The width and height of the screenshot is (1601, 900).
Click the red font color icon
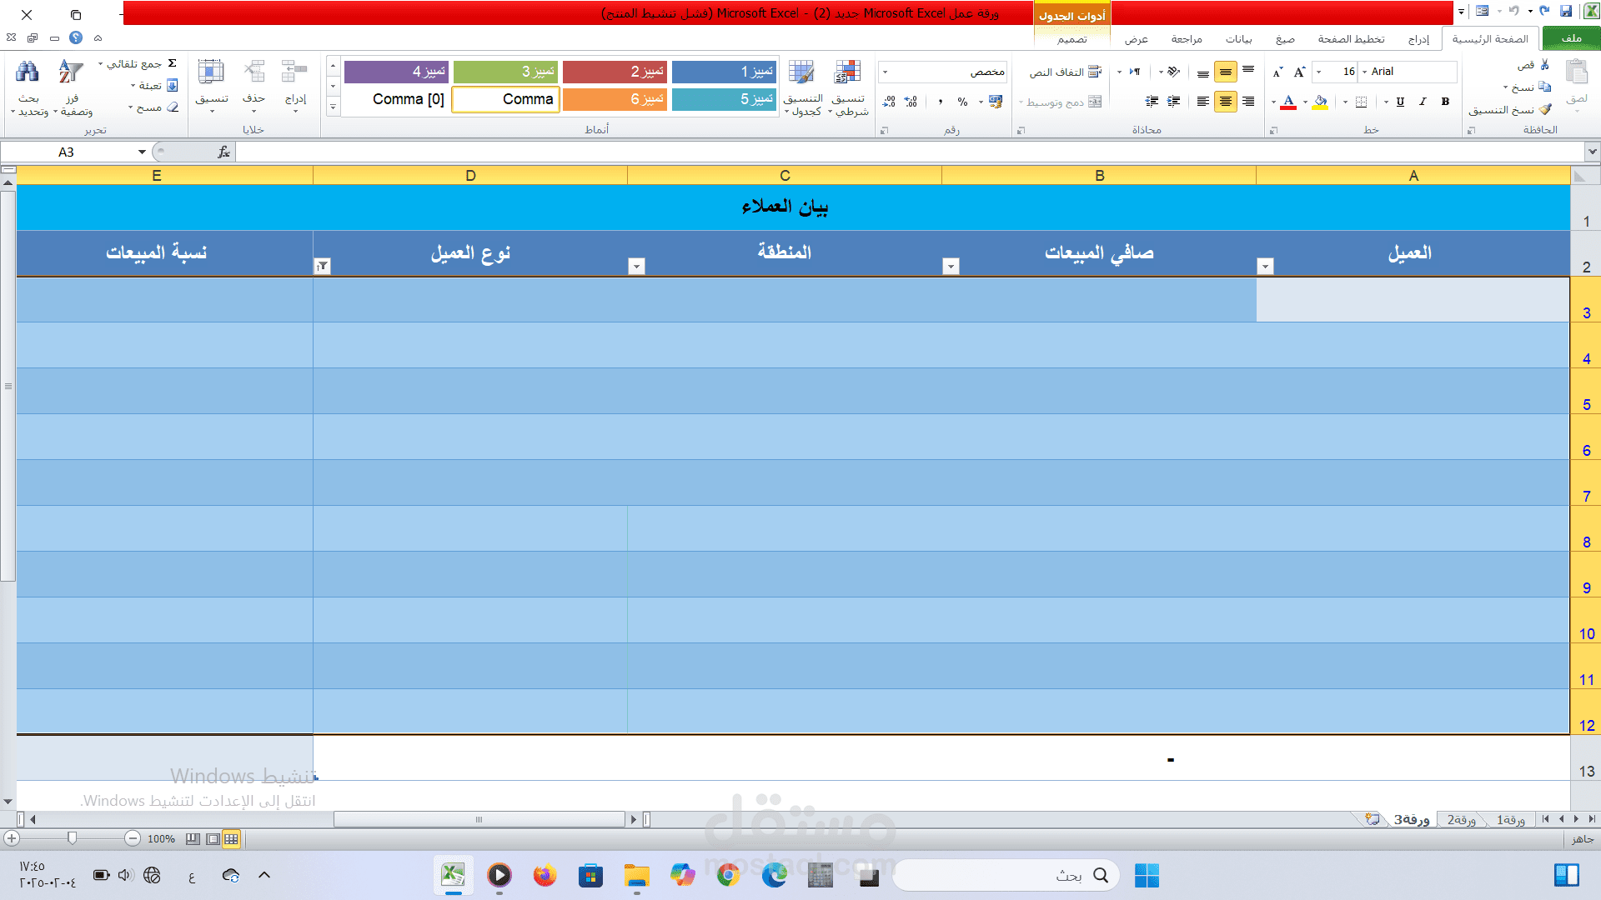coord(1288,102)
